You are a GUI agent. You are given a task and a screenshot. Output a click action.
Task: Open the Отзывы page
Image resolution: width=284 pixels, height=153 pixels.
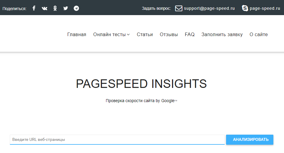click(169, 34)
